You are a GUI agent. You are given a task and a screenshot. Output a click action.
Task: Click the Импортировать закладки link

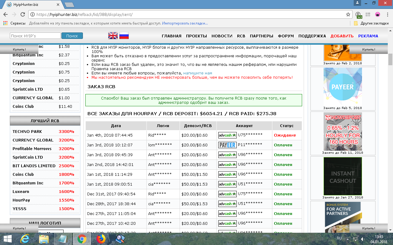click(185, 23)
